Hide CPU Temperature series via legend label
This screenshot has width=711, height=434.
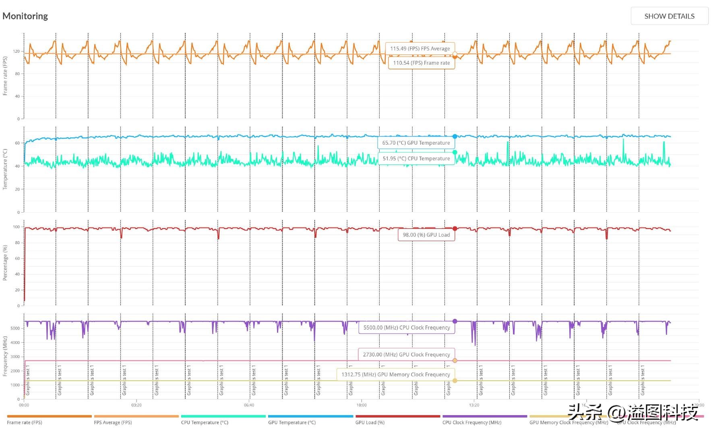click(x=205, y=422)
